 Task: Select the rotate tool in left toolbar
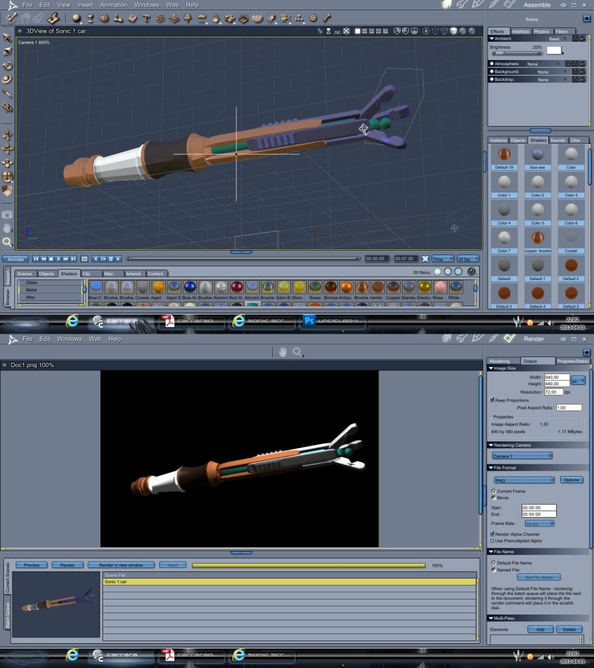(x=7, y=65)
